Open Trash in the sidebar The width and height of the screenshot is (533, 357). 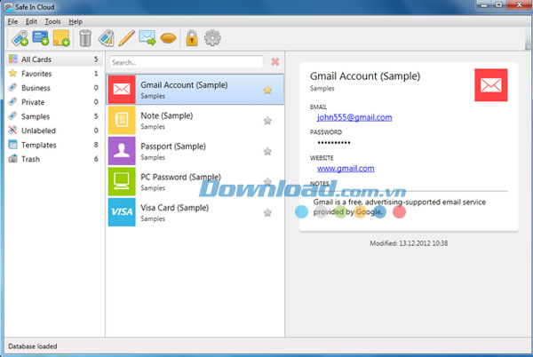[53, 159]
